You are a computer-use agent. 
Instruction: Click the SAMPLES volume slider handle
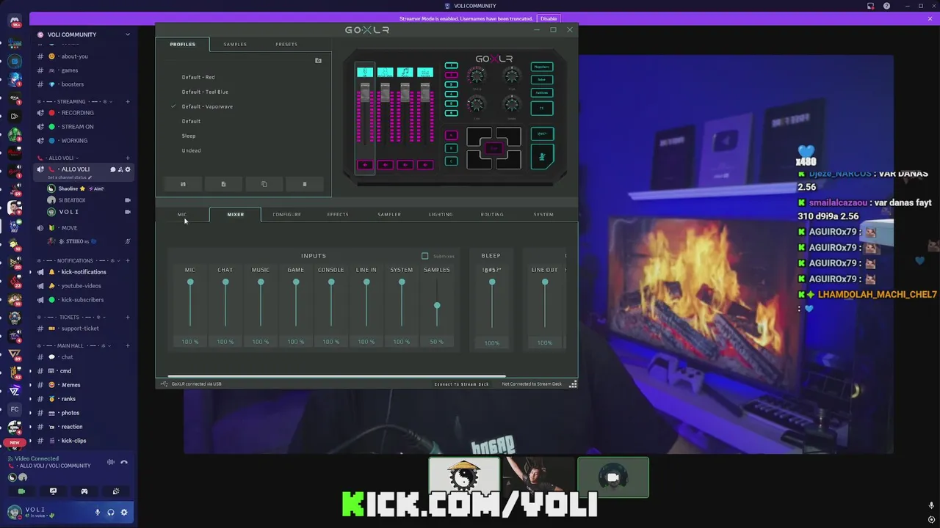pos(437,306)
